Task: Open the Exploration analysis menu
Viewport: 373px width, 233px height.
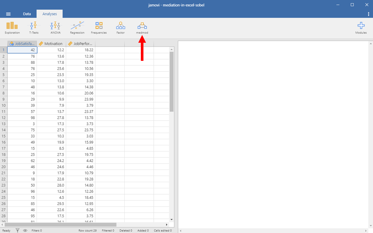Action: pos(12,28)
